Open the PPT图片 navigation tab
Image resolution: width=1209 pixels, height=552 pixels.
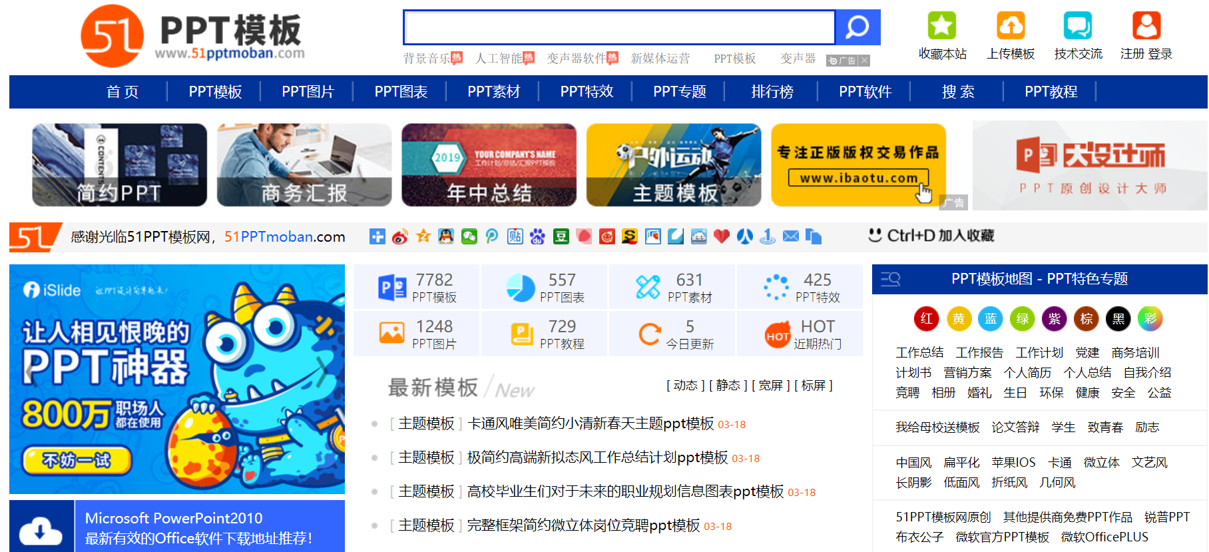coord(308,92)
